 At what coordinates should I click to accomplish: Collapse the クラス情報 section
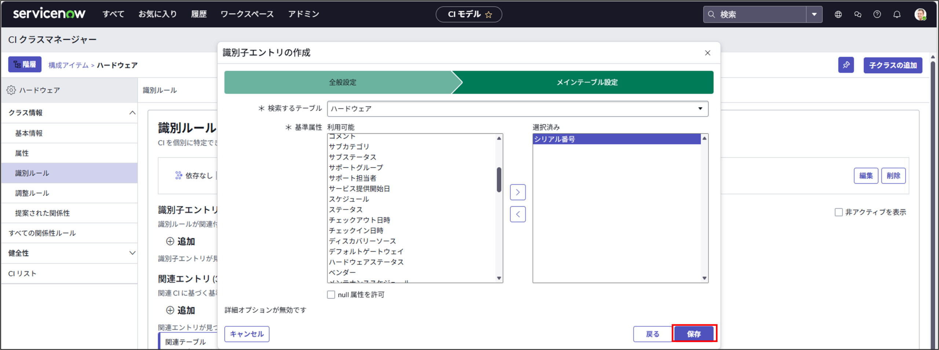(132, 113)
